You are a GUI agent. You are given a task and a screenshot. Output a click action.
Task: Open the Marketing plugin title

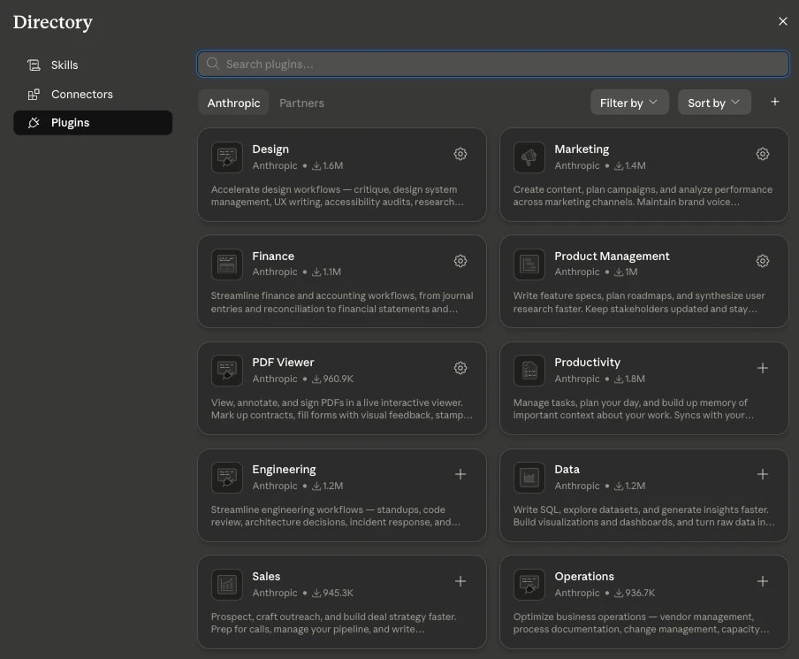pos(582,149)
